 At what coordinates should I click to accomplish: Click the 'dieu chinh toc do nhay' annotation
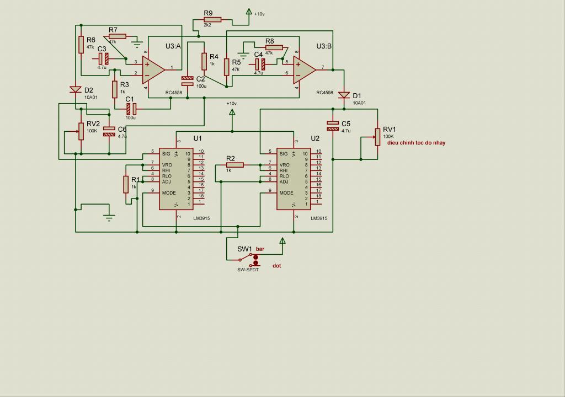pyautogui.click(x=416, y=143)
